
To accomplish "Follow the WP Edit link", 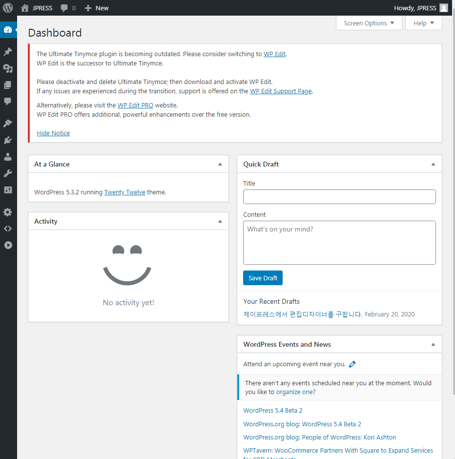I will click(x=274, y=54).
